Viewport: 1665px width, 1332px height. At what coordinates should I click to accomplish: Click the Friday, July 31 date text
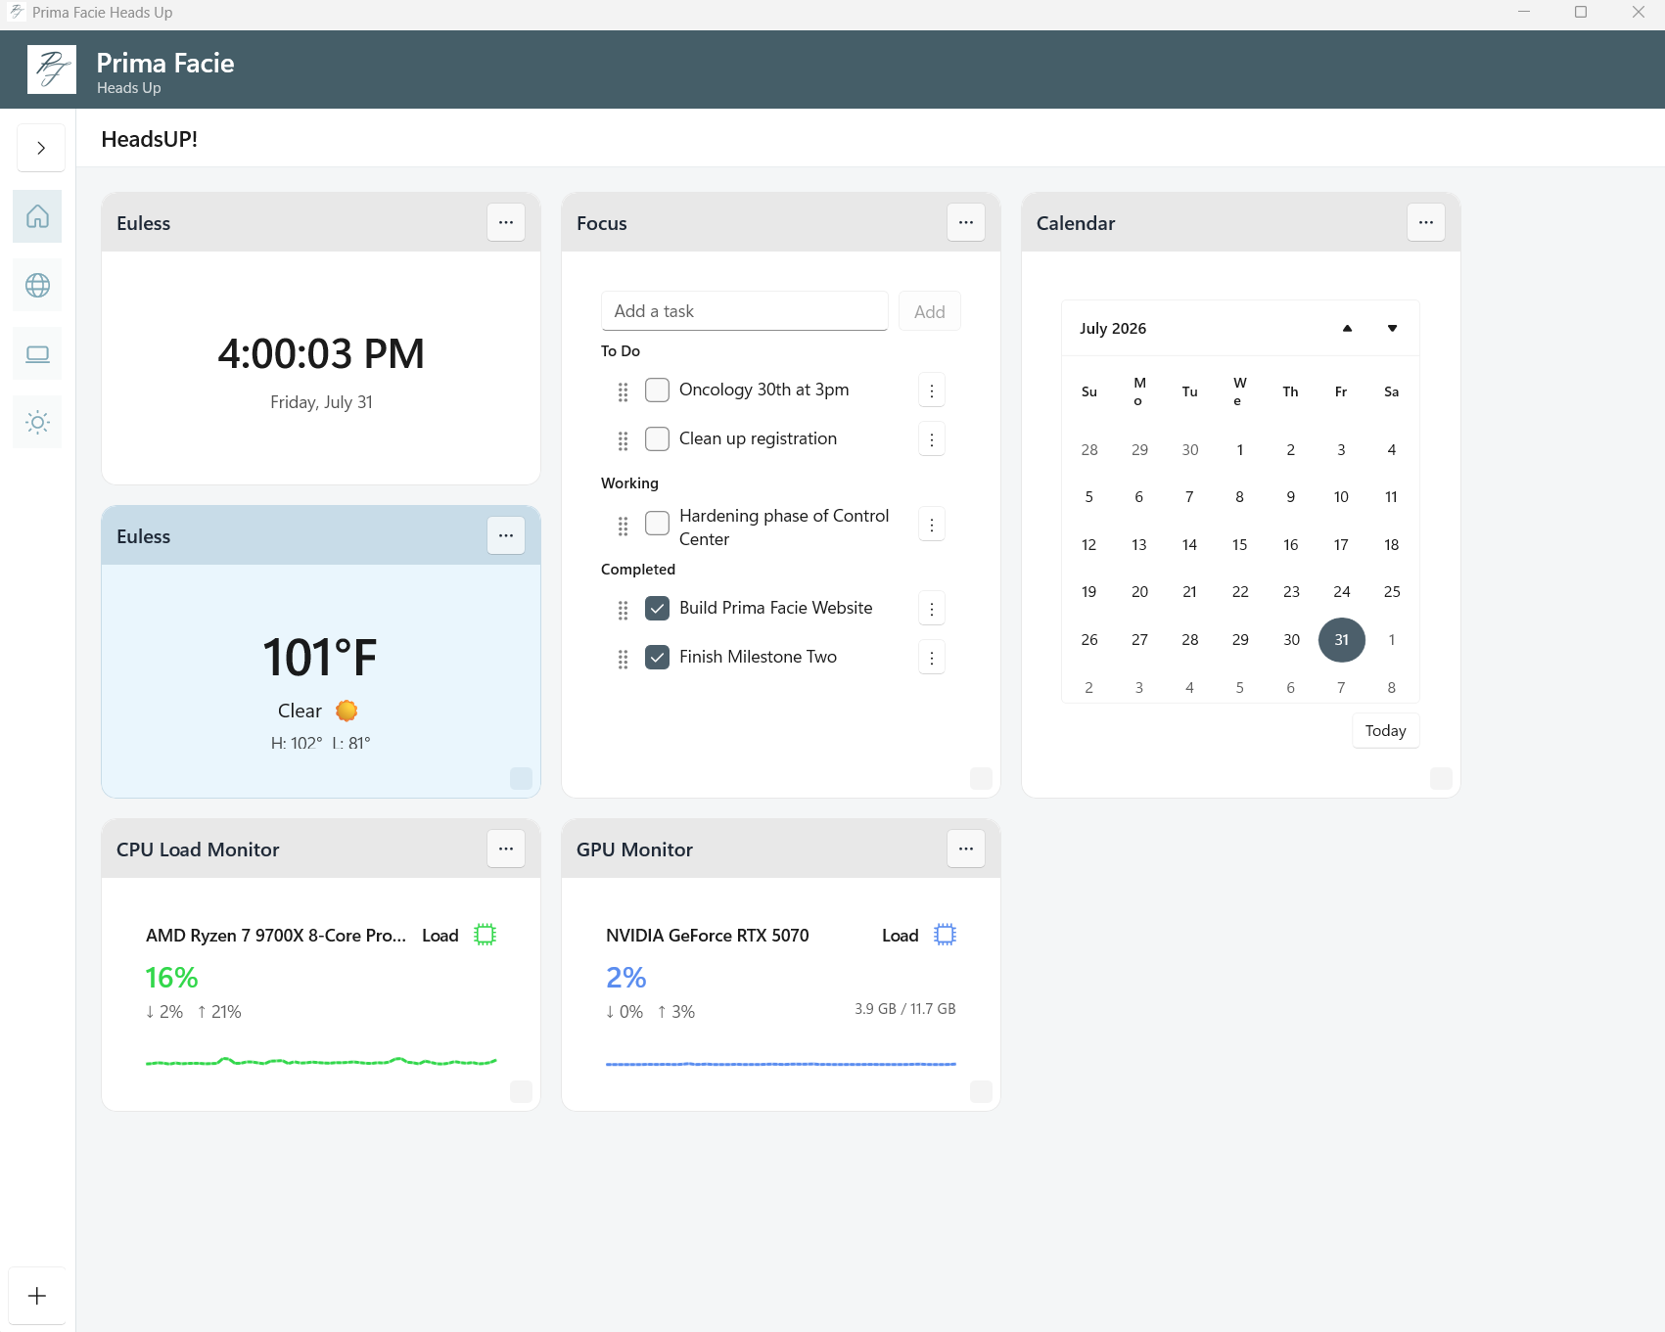click(x=321, y=402)
